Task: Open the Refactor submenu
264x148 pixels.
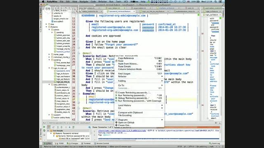Action: pos(139,76)
